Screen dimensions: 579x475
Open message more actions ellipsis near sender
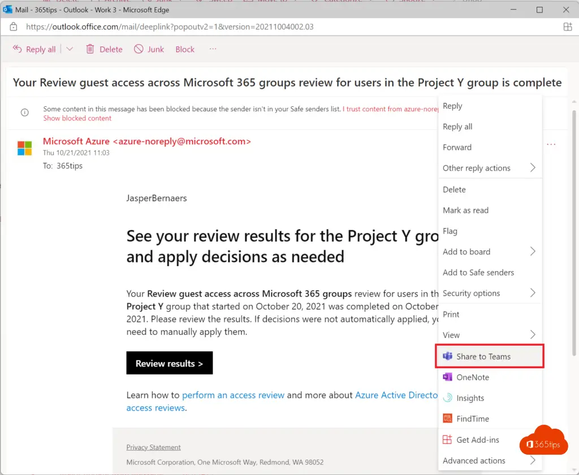(551, 144)
